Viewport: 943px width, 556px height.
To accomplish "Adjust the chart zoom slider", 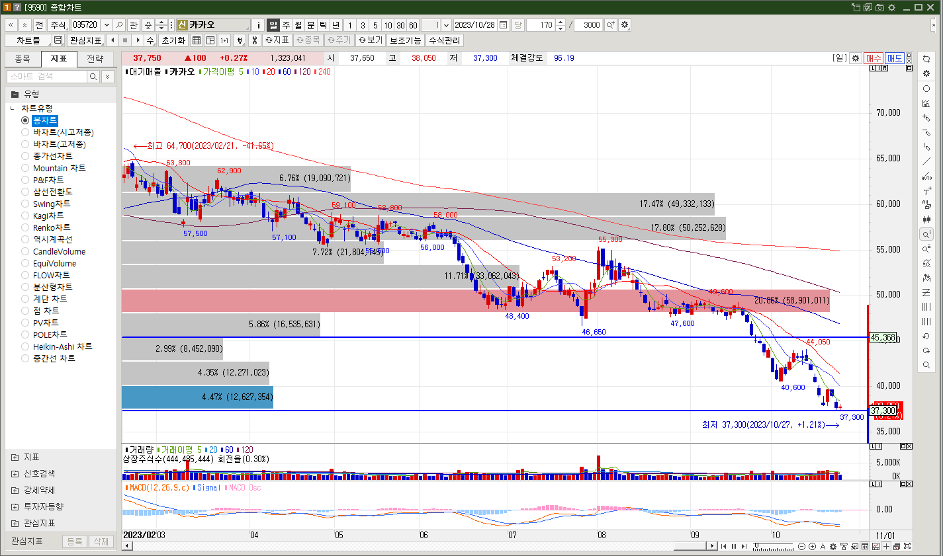I will (x=756, y=545).
